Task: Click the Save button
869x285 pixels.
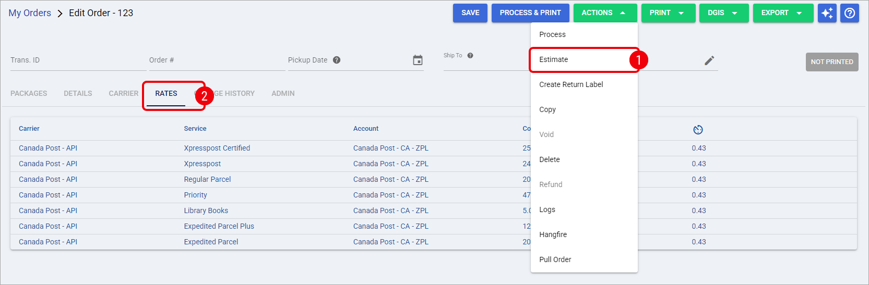Action: [470, 13]
